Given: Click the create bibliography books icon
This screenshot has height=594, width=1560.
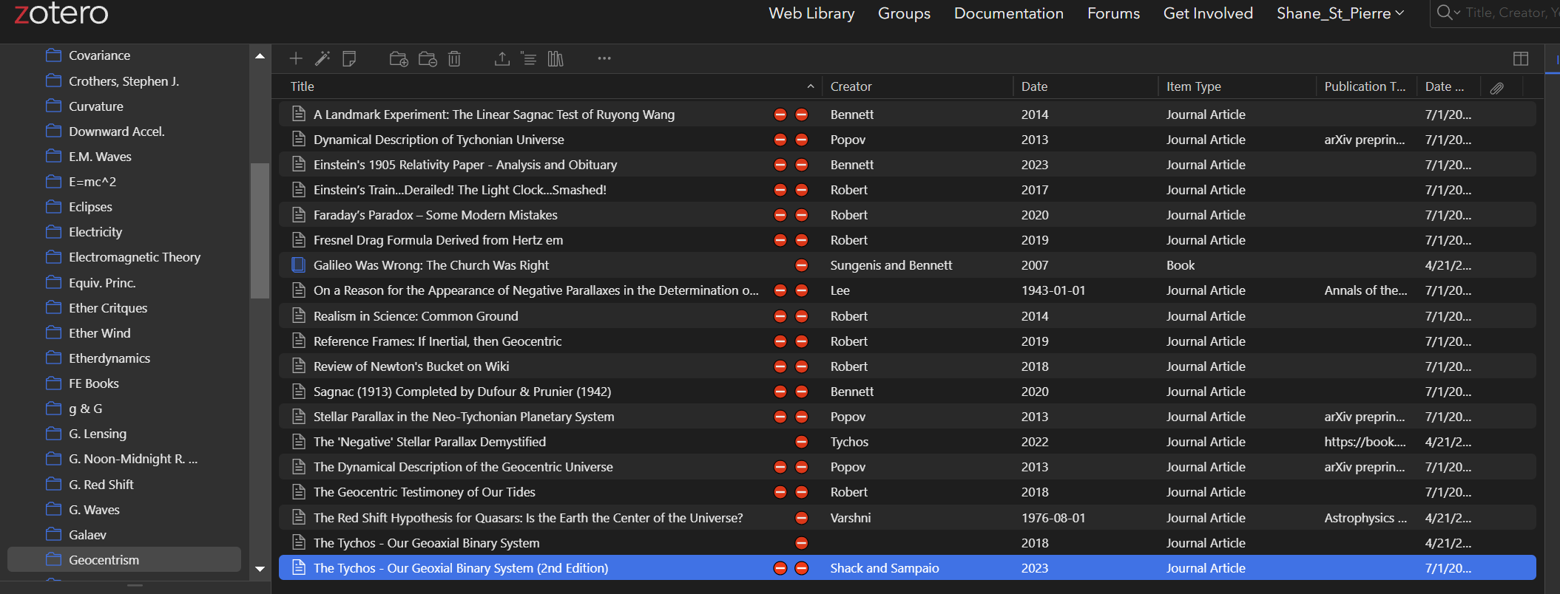Looking at the screenshot, I should click(556, 58).
